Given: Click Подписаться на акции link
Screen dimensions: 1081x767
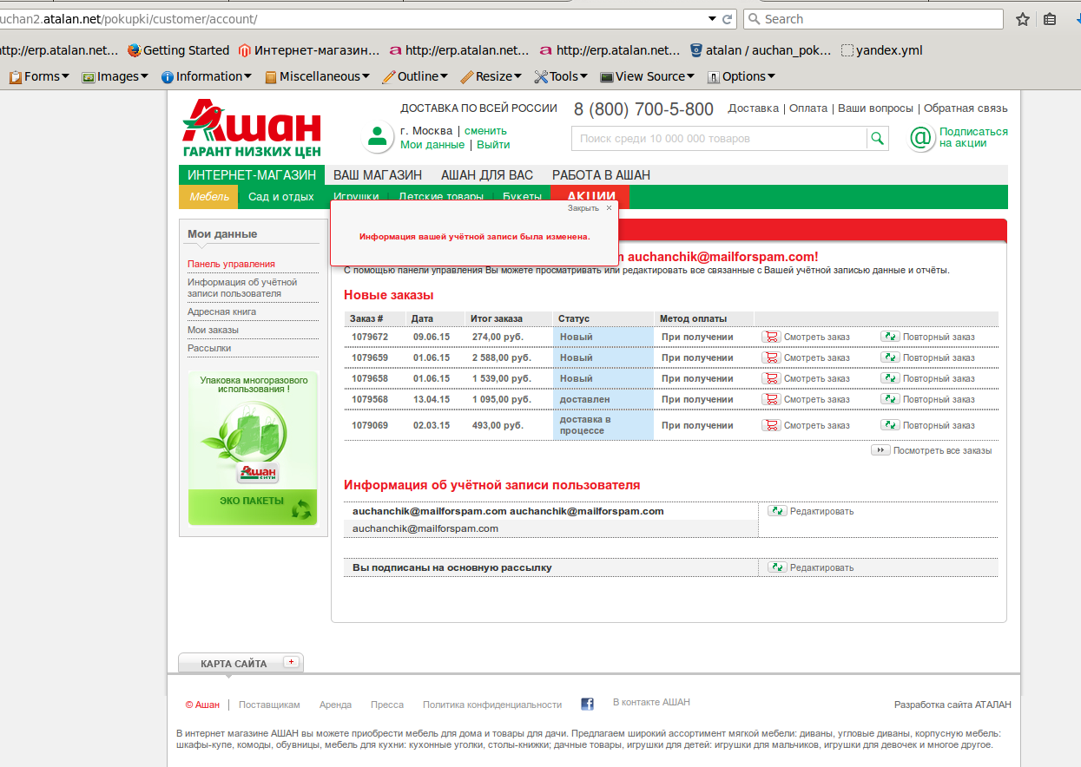Looking at the screenshot, I should (973, 137).
